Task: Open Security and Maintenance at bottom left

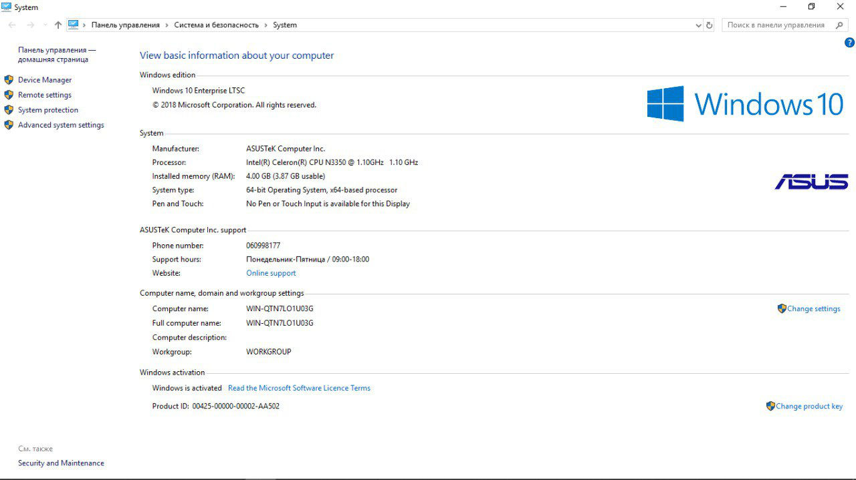Action: [60, 463]
